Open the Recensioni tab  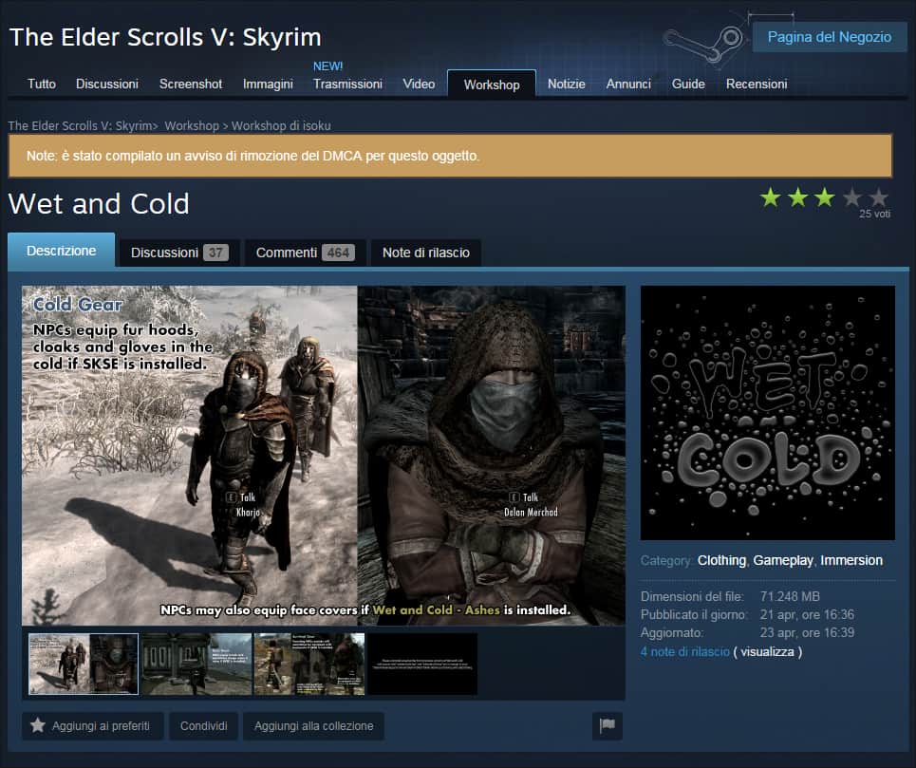point(757,84)
